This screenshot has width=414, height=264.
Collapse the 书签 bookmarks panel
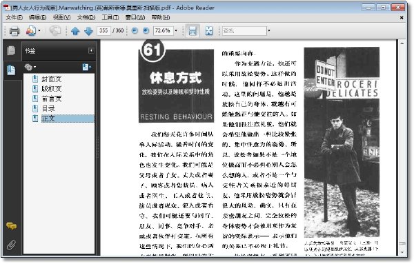coord(91,50)
